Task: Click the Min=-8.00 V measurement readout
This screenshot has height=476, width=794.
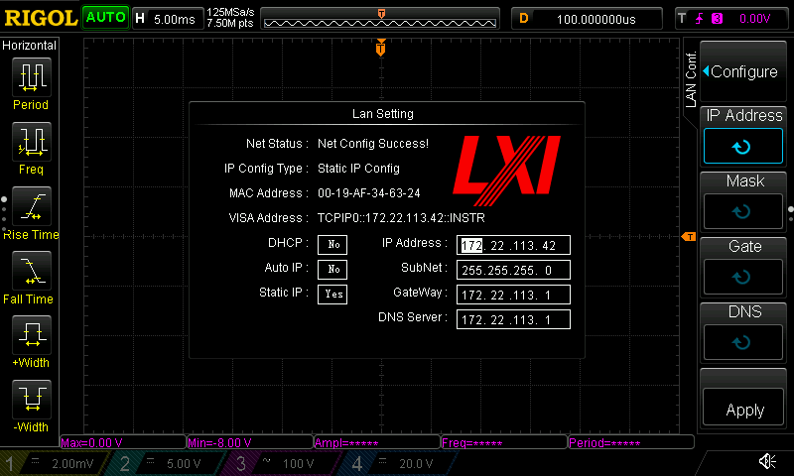Action: pos(250,442)
